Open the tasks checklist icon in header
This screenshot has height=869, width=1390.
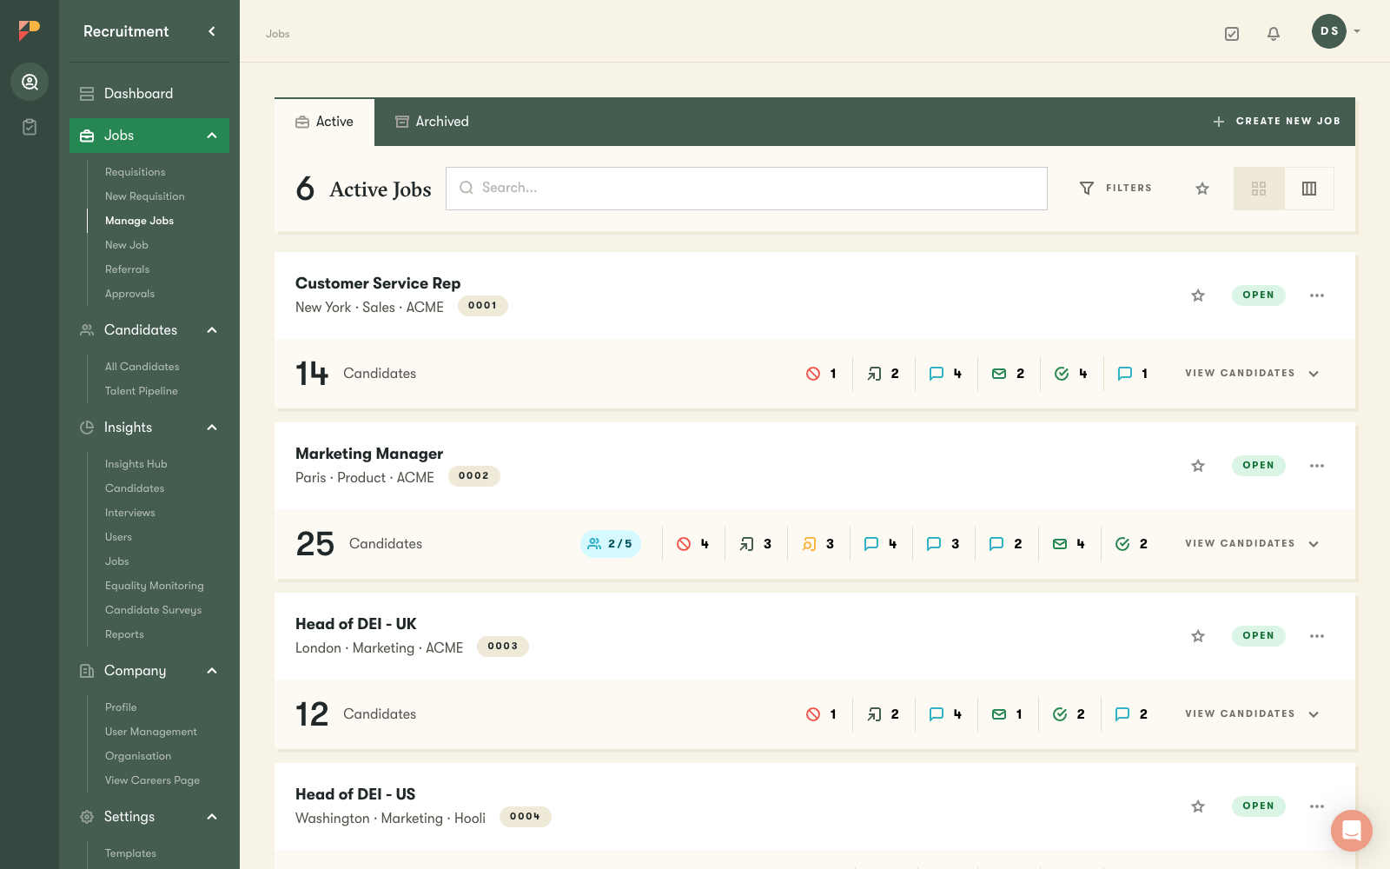[1232, 34]
